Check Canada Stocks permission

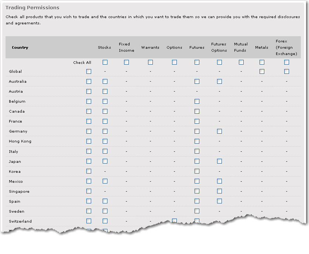[x=105, y=111]
